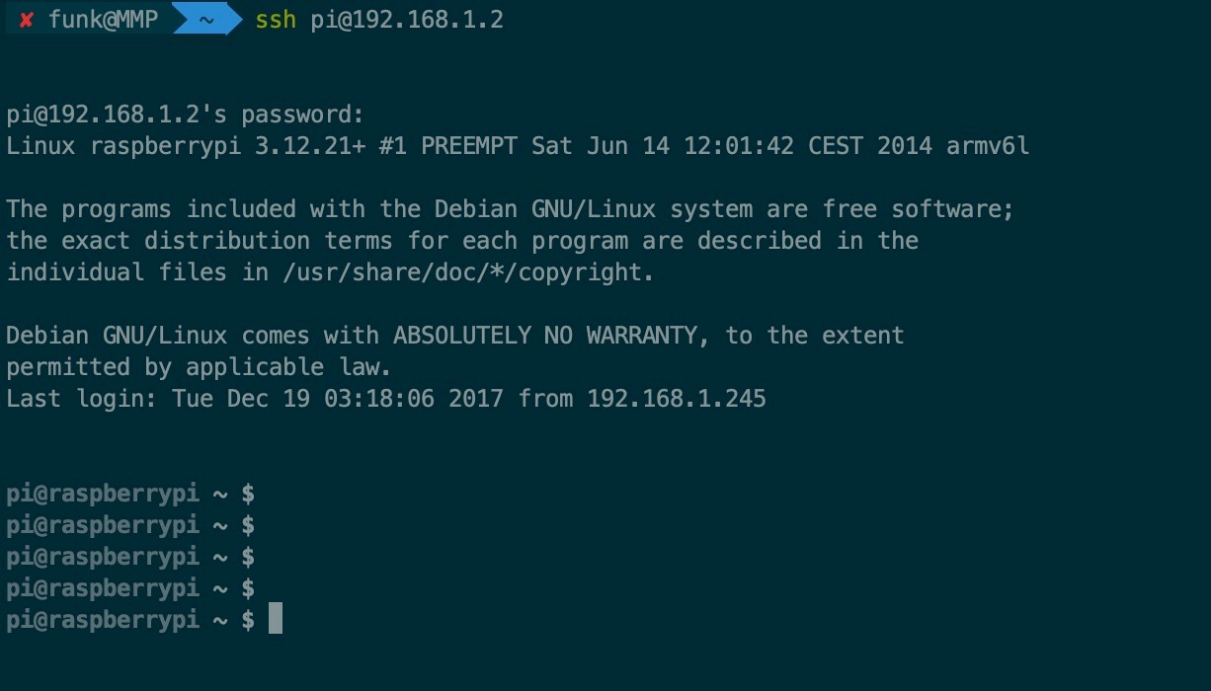1211x691 pixels.
Task: Click the third pi@raspberrypi prompt line
Action: click(x=130, y=557)
